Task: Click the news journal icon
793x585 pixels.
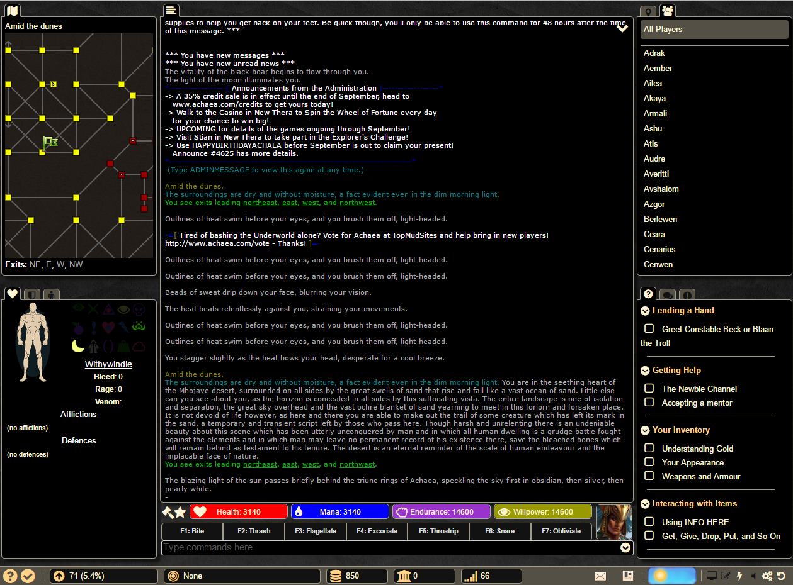Action: click(x=627, y=576)
